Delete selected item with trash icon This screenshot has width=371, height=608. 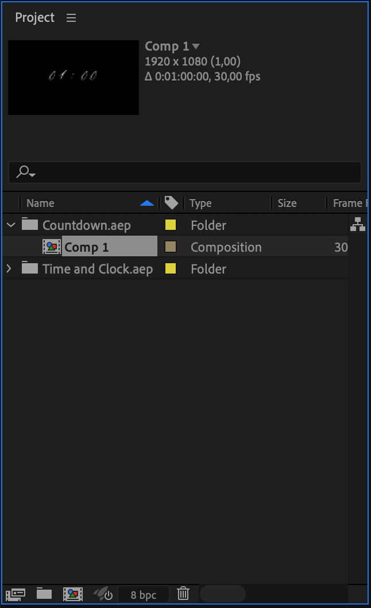click(x=183, y=594)
